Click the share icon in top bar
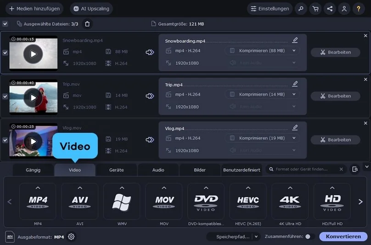 [x=330, y=9]
